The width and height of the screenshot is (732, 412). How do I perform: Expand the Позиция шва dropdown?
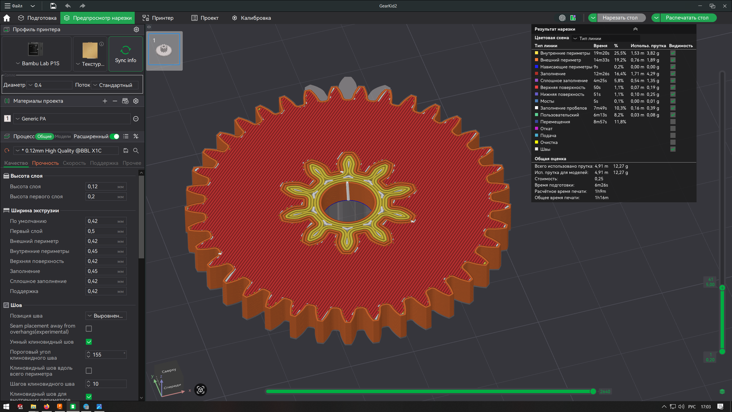pos(106,316)
